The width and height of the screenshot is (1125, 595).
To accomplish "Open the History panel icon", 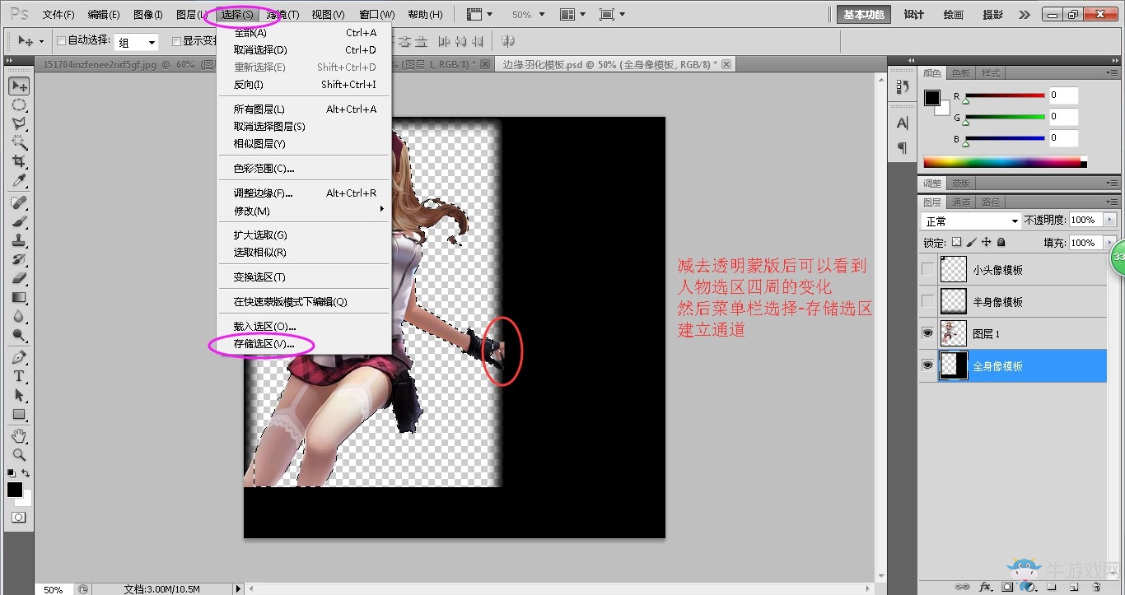I will click(x=903, y=86).
